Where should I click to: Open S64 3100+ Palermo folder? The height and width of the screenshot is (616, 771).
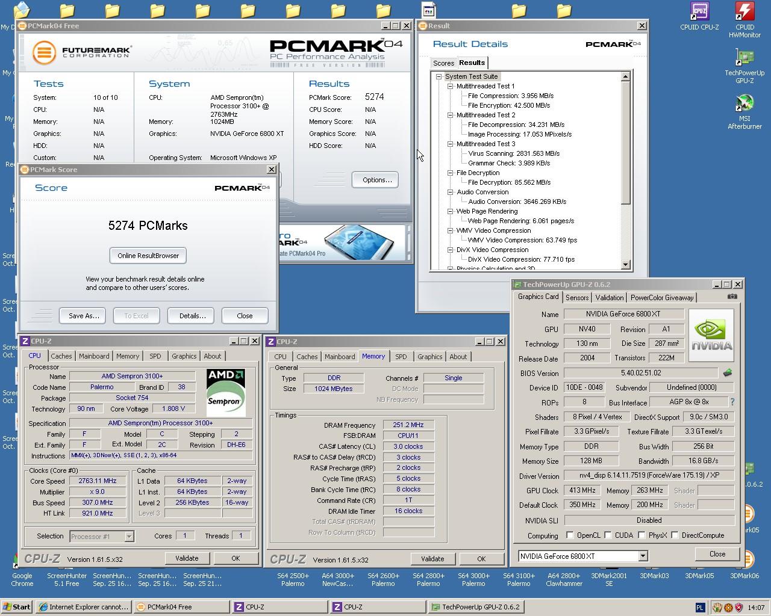(519, 579)
